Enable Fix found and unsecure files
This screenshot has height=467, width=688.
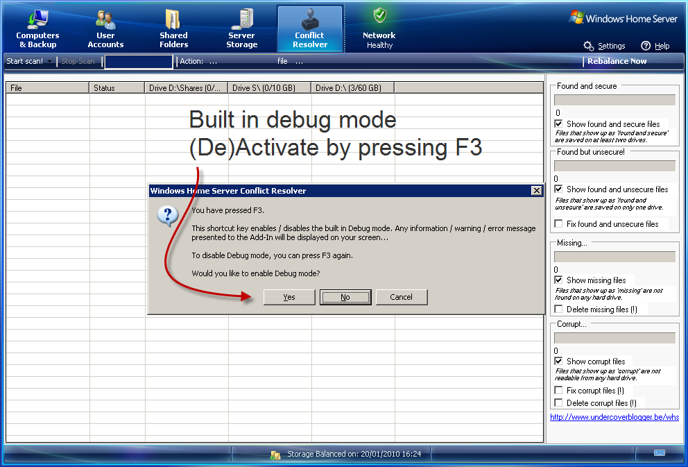(558, 224)
